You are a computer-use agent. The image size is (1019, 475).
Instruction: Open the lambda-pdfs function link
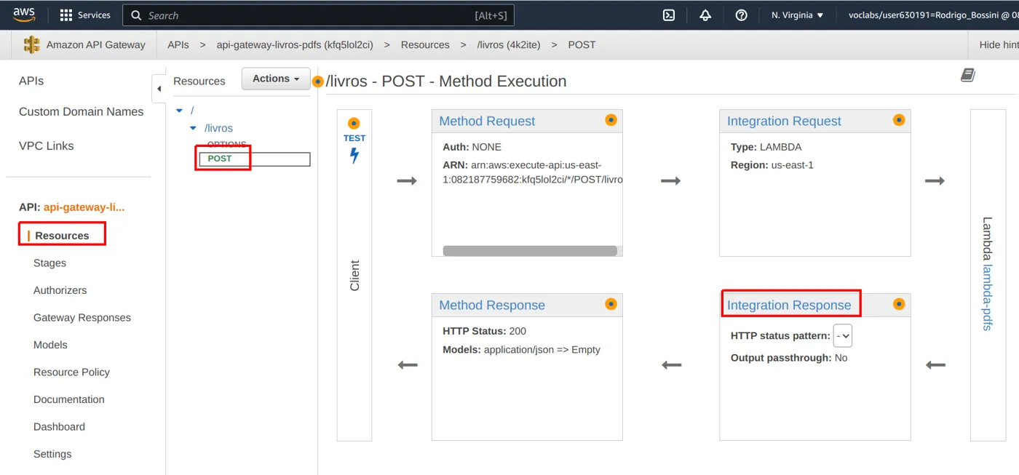point(988,297)
